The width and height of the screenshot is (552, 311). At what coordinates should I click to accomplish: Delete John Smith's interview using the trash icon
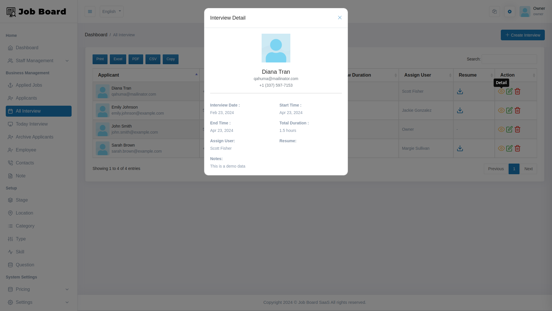coord(517,129)
